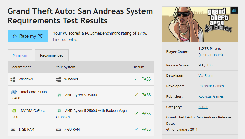Click the AMD icon beside Ryzen 5 2500U
The height and width of the screenshot is (139, 245).
(x=59, y=111)
